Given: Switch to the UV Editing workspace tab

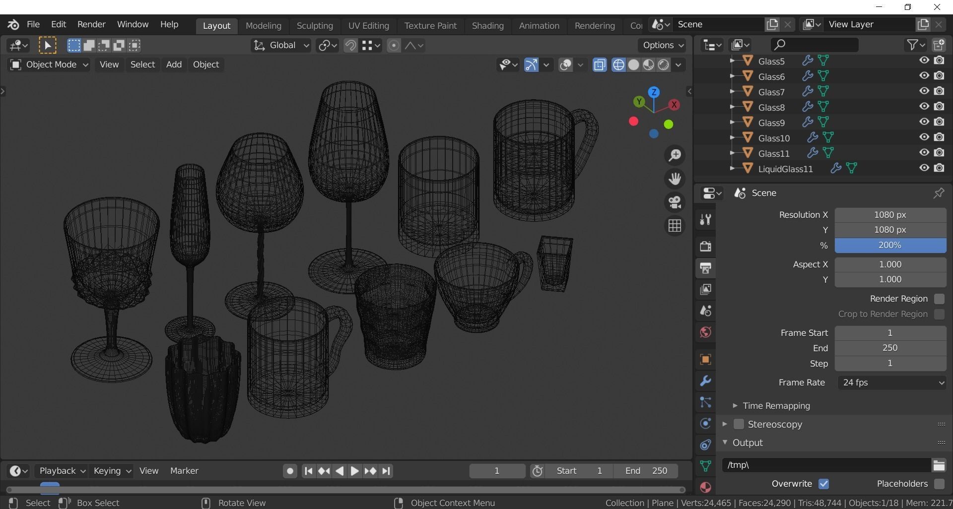Looking at the screenshot, I should [368, 26].
